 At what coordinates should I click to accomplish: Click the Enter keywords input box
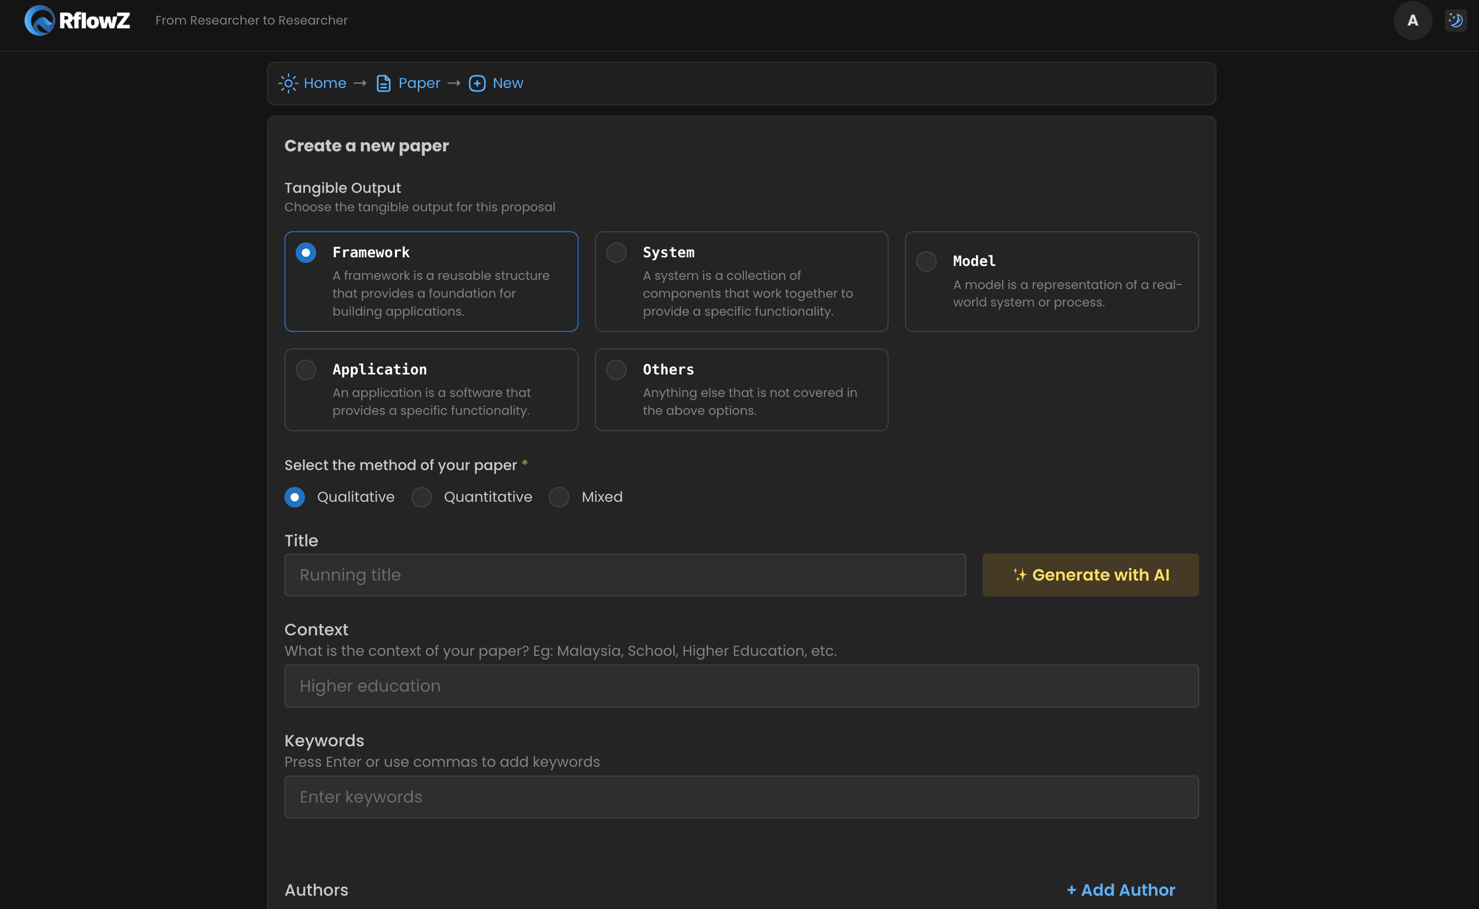741,796
